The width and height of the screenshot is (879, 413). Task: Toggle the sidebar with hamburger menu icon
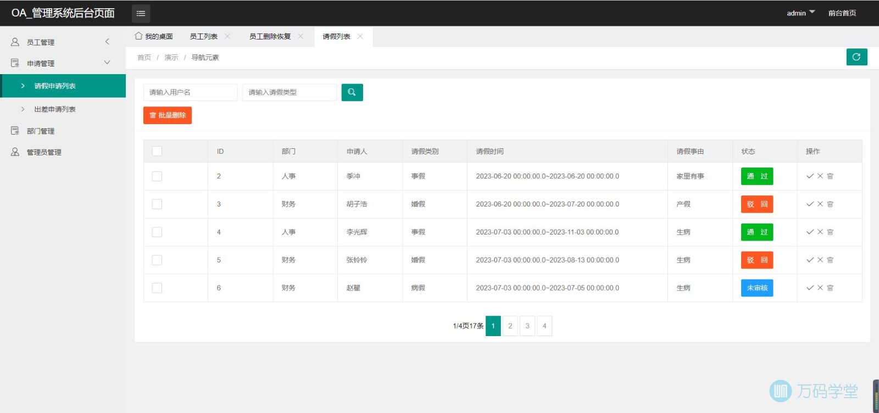(x=141, y=13)
